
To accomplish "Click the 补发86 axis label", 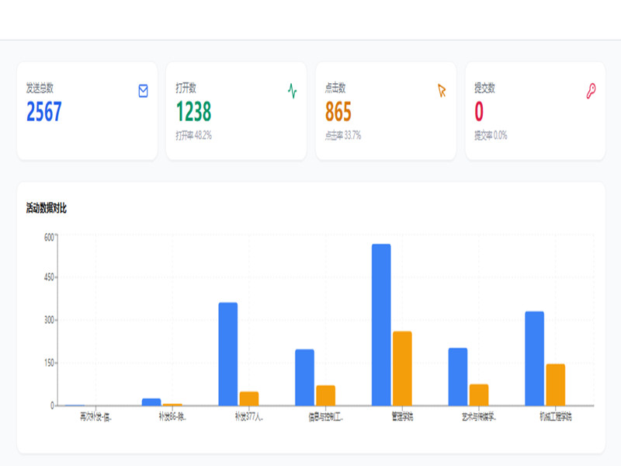I will pyautogui.click(x=172, y=416).
